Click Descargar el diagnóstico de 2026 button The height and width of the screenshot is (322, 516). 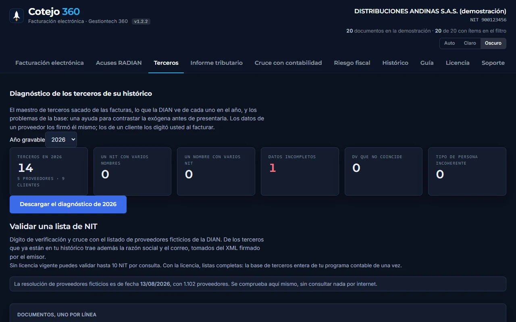tap(68, 204)
